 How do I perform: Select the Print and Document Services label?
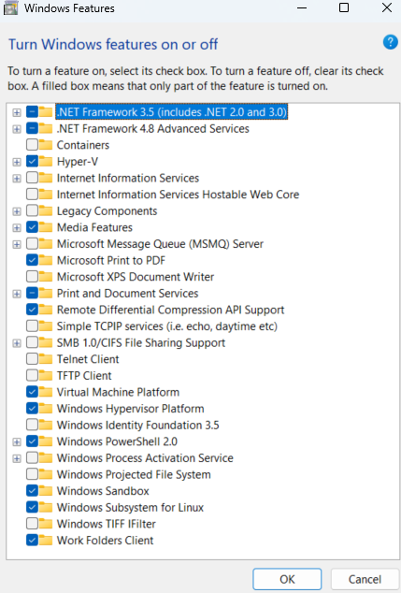point(127,293)
